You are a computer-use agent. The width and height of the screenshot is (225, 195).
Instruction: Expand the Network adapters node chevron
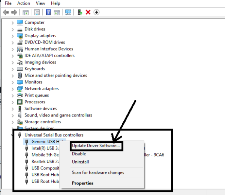pos(13,89)
